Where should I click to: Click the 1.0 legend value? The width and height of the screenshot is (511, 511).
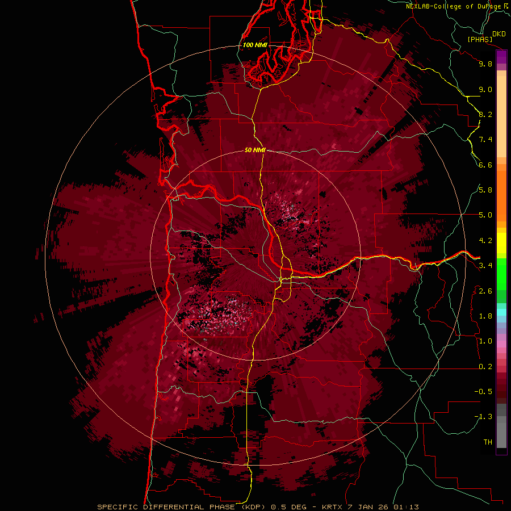(485, 341)
